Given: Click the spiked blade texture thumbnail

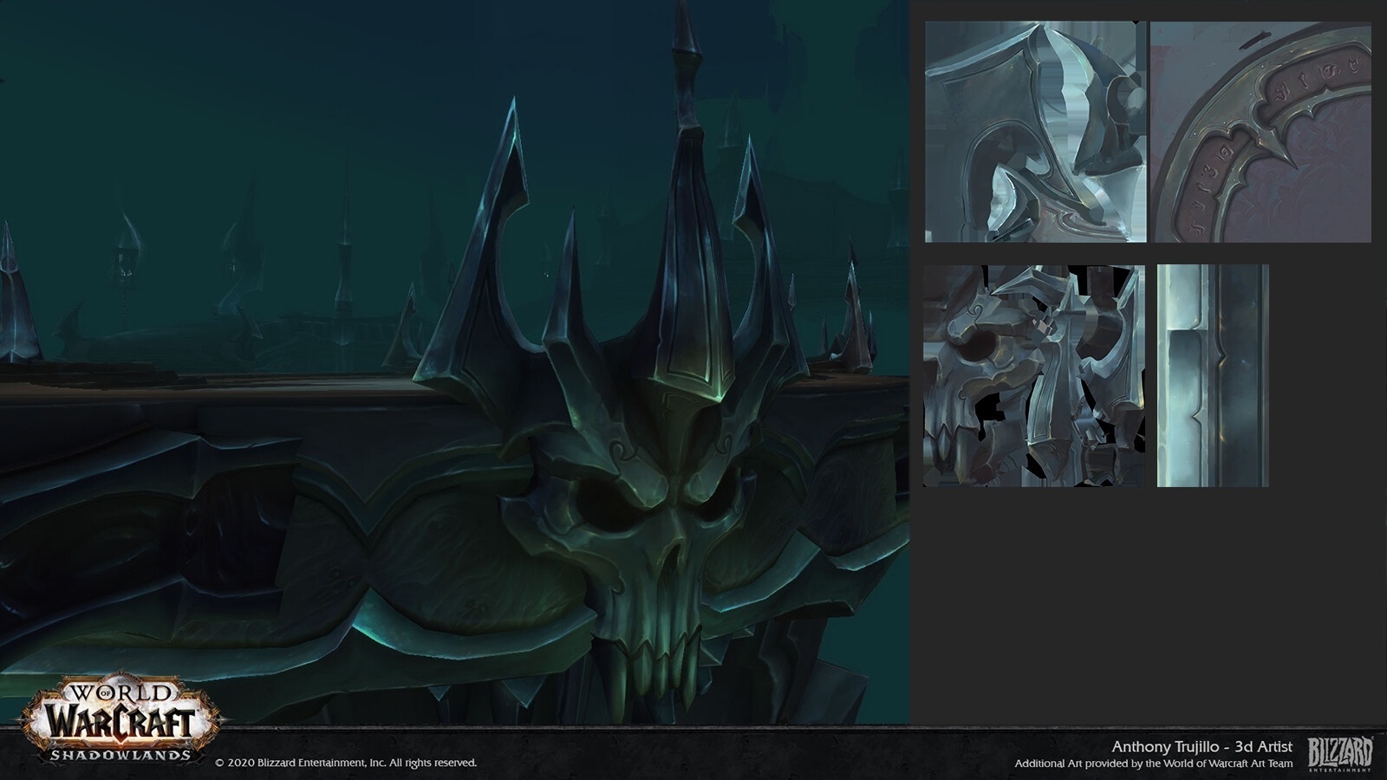Looking at the screenshot, I should pos(1032,130).
